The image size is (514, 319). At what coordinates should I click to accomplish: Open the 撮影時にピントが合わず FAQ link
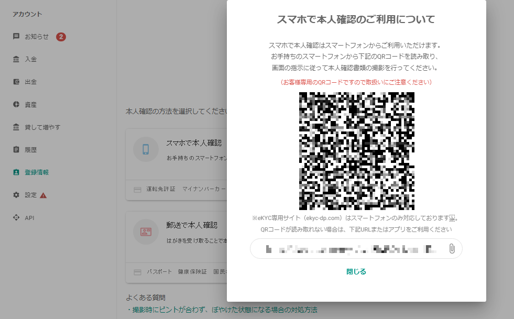pos(223,310)
